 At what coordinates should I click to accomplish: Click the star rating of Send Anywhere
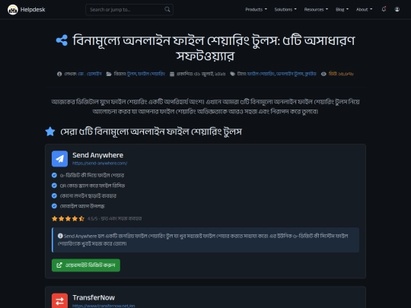tap(68, 218)
